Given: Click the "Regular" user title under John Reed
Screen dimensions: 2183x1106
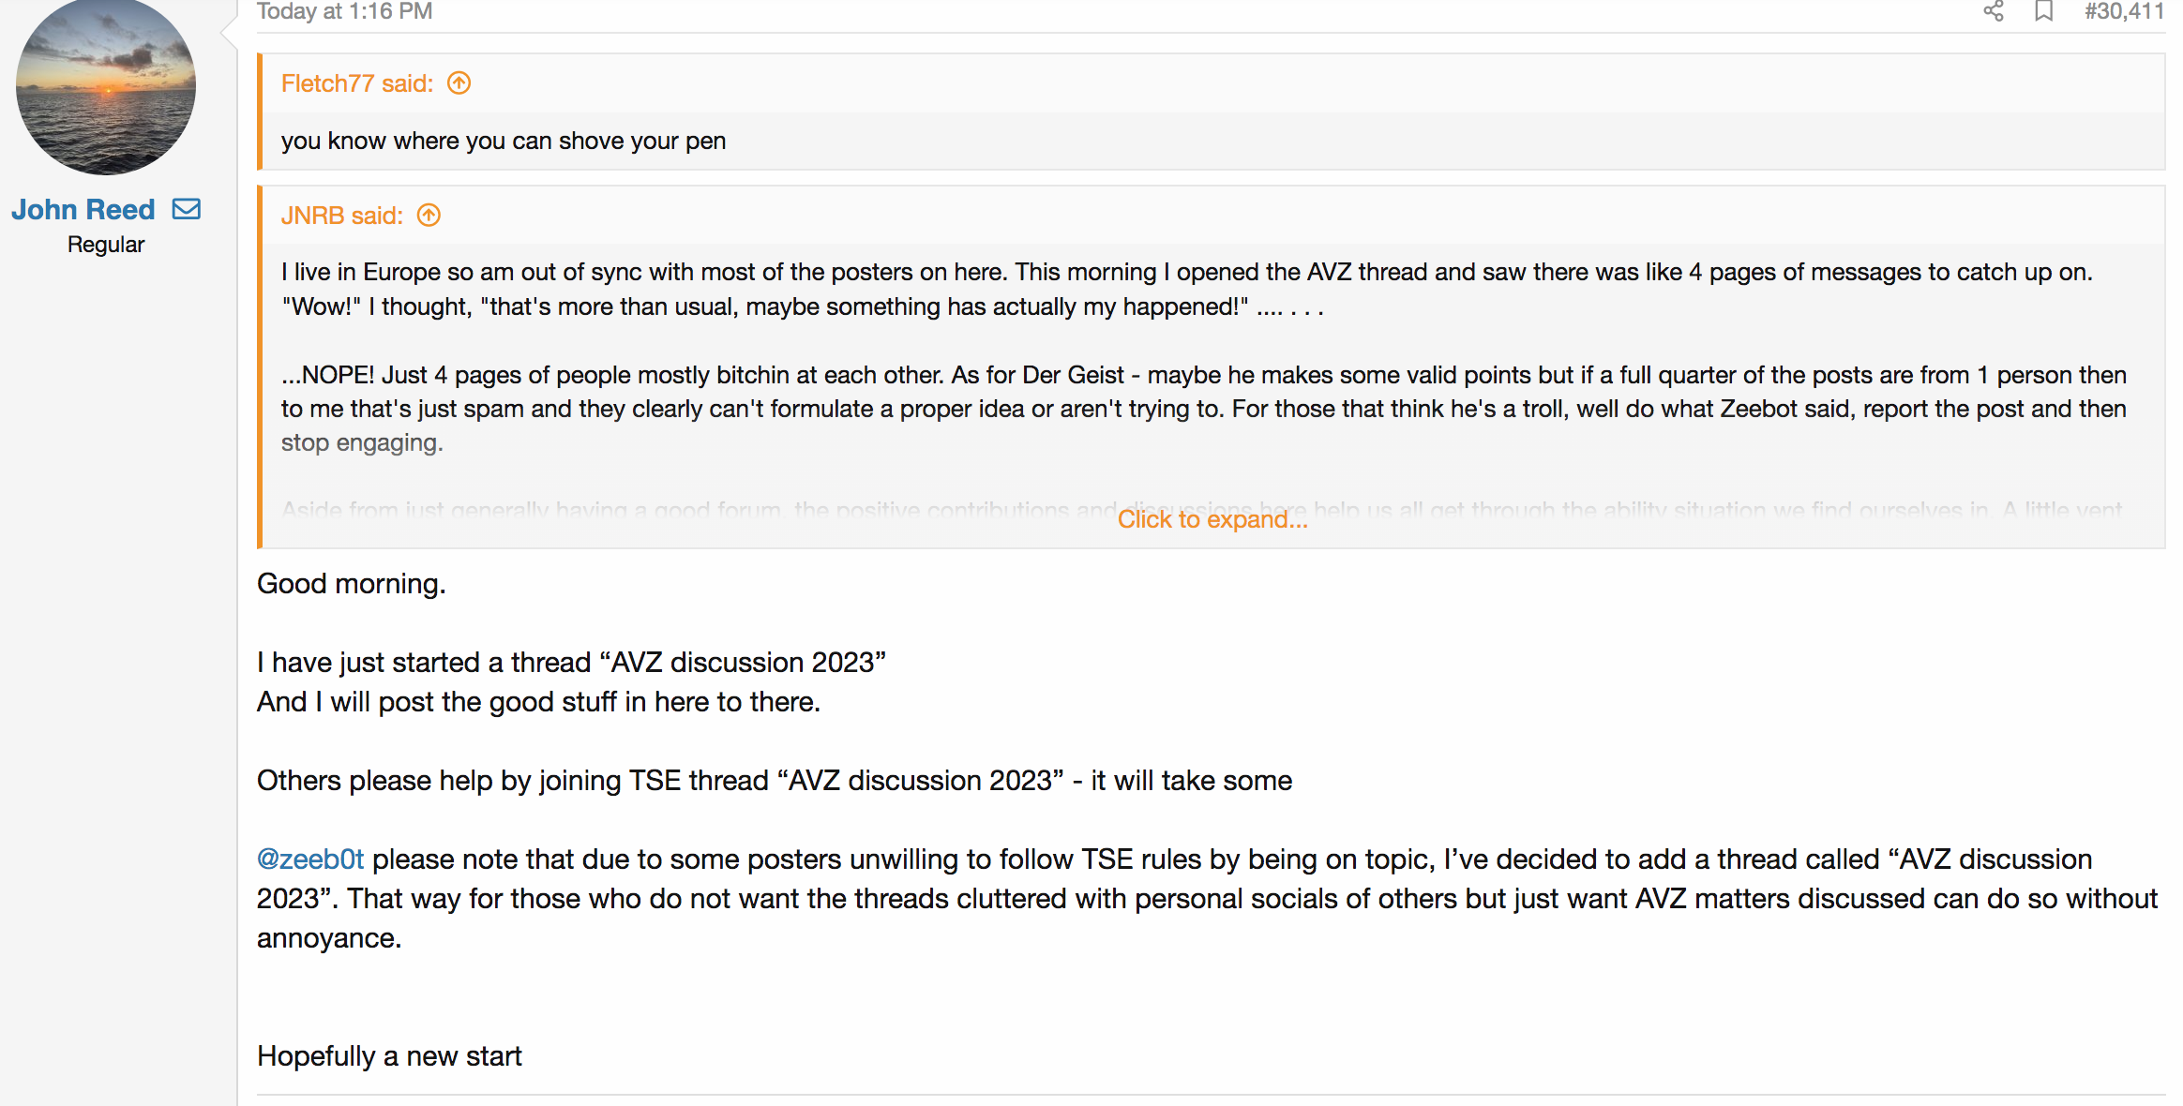Looking at the screenshot, I should [x=106, y=245].
